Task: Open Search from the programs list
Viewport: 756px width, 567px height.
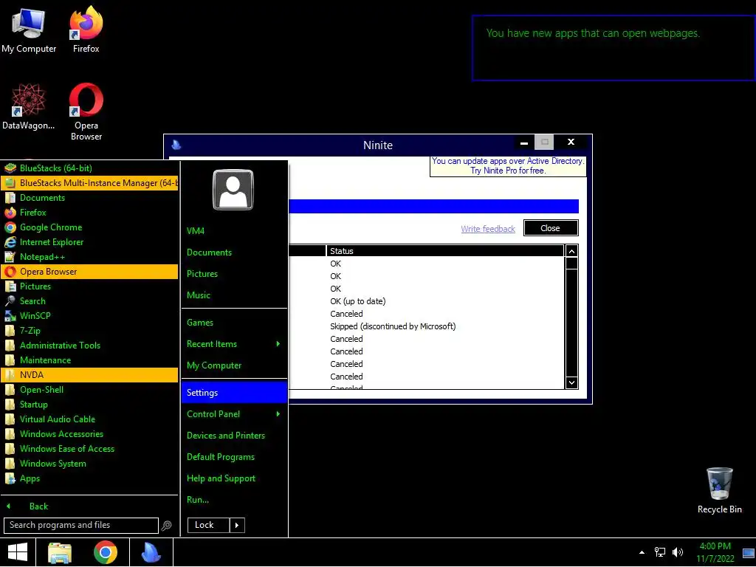Action: coord(89,301)
